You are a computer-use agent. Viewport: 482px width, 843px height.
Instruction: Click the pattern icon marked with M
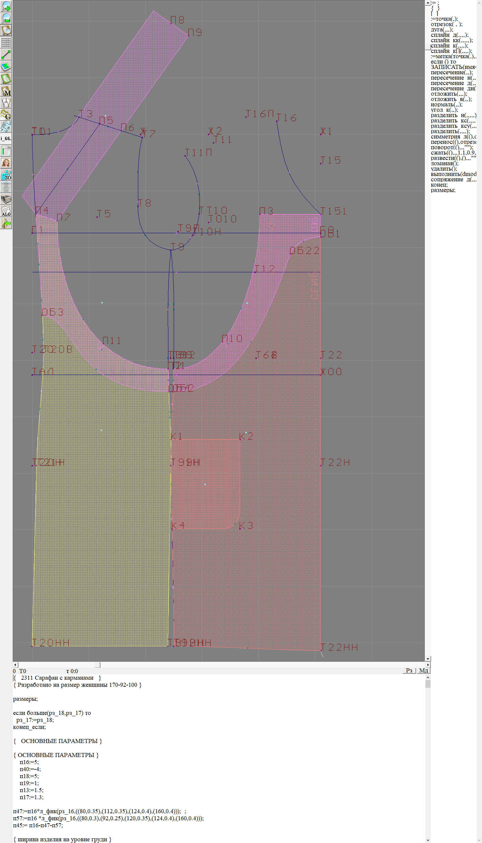(6, 91)
